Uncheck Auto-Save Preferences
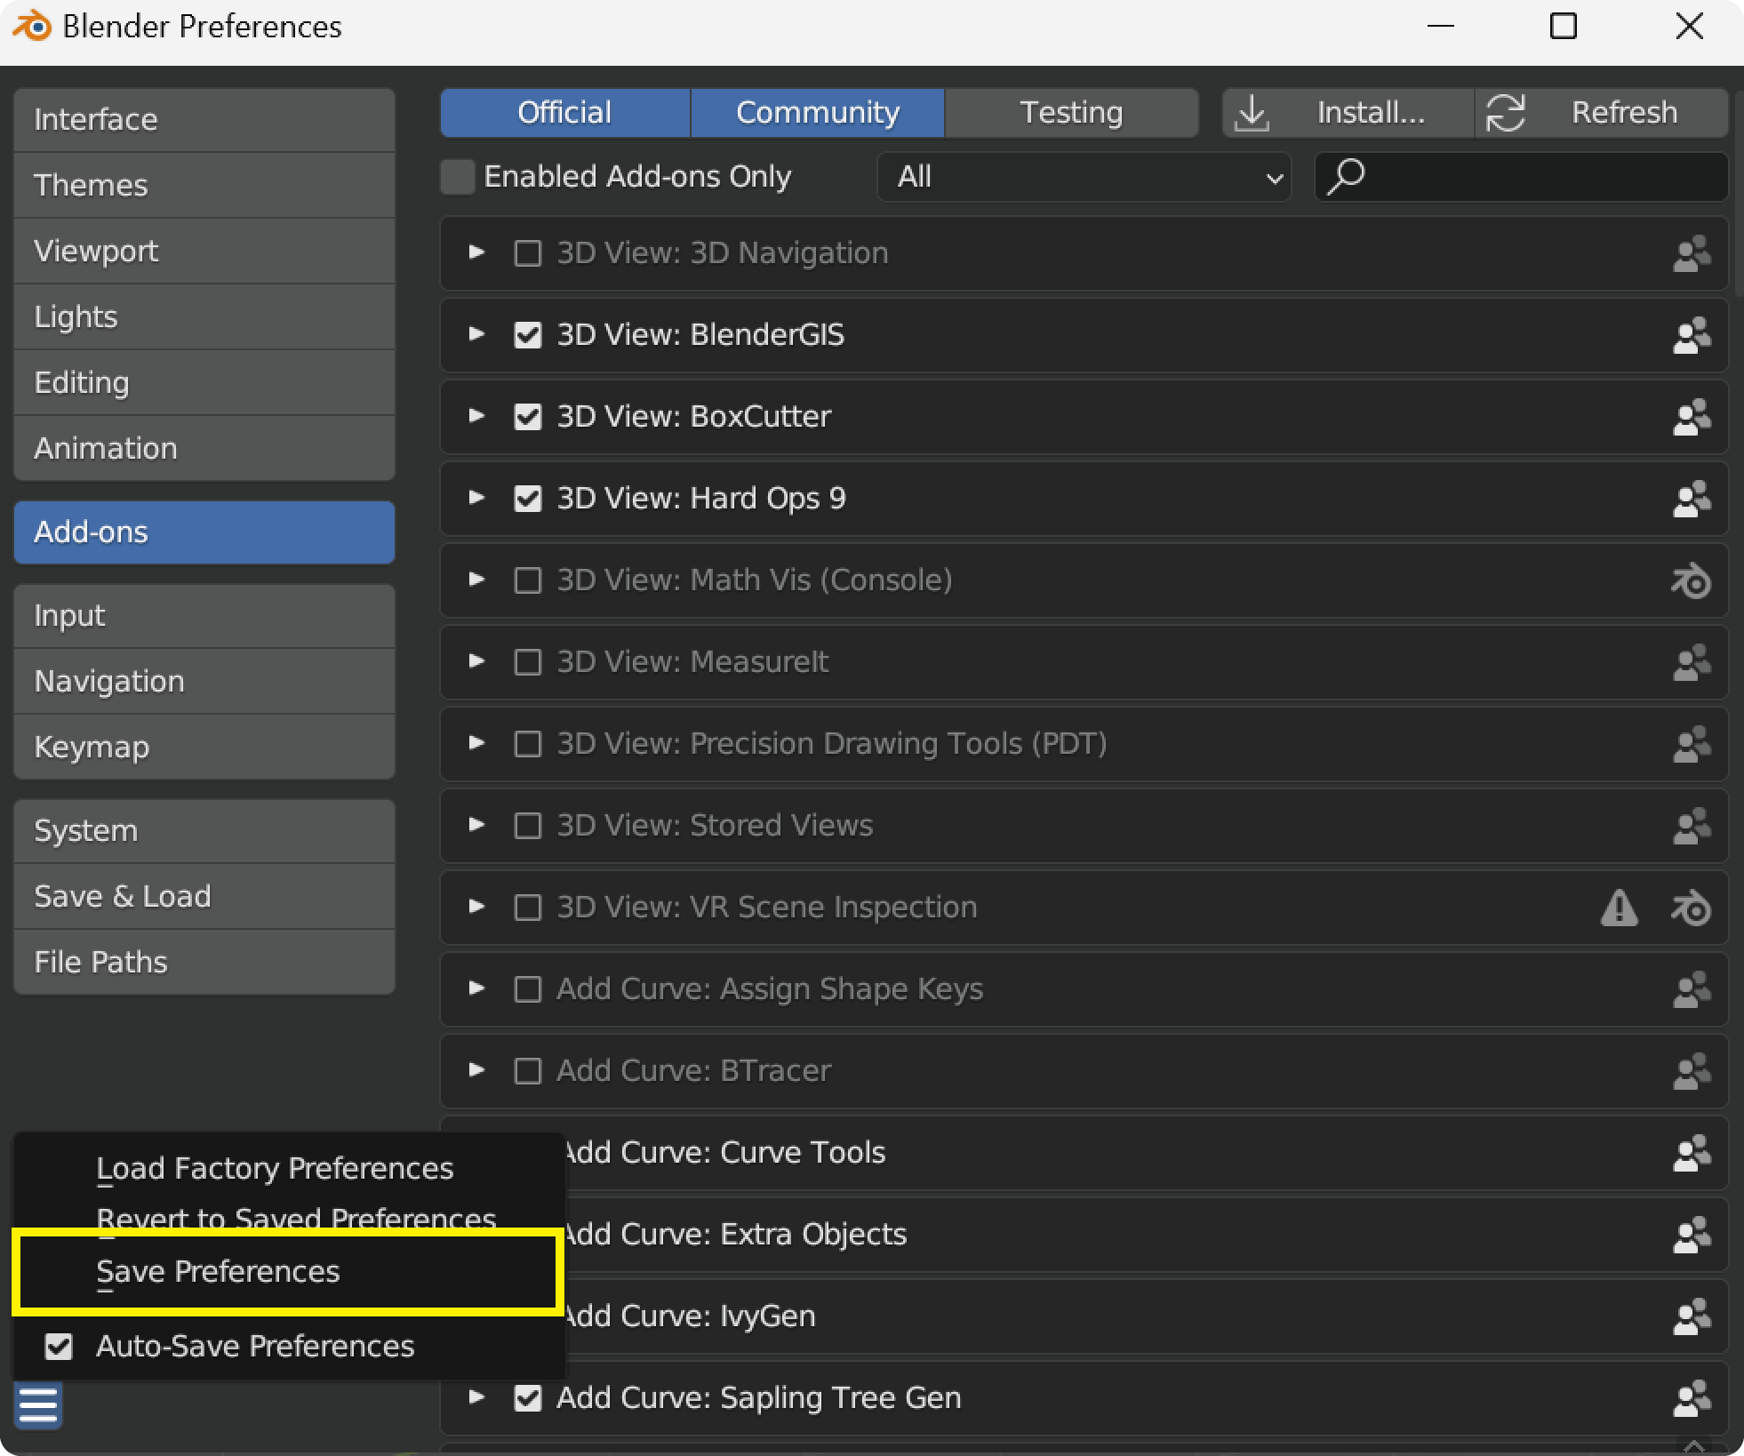 click(x=59, y=1346)
